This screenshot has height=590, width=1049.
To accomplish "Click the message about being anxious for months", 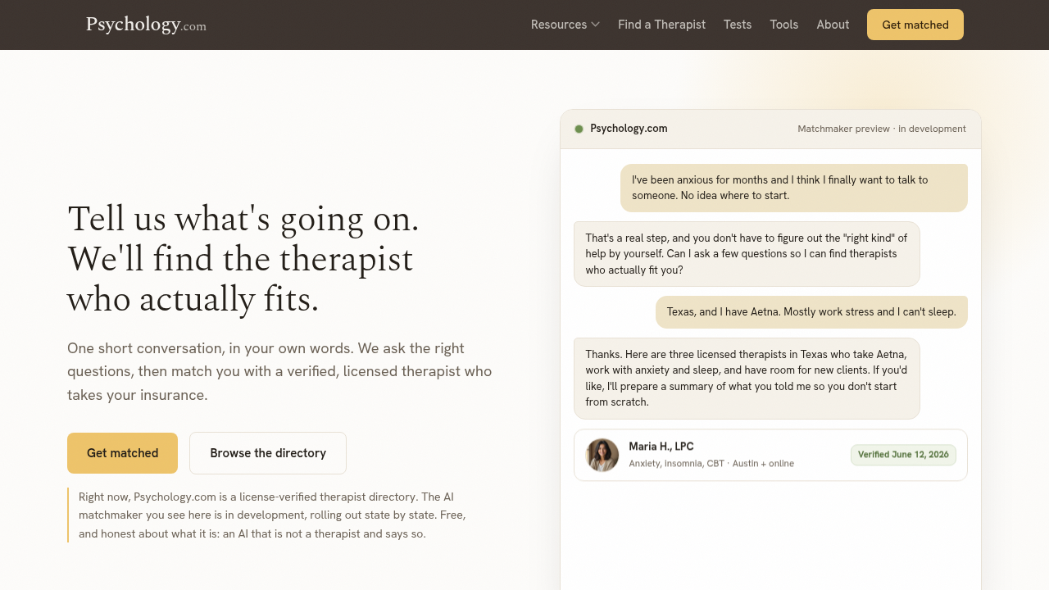I will 794,188.
